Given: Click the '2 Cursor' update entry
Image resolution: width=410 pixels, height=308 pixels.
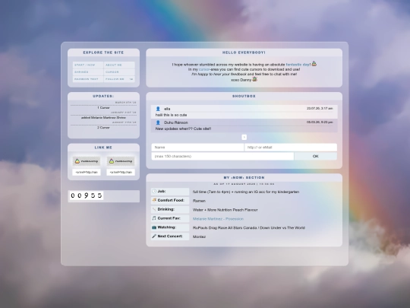Looking at the screenshot, I should coord(103,128).
